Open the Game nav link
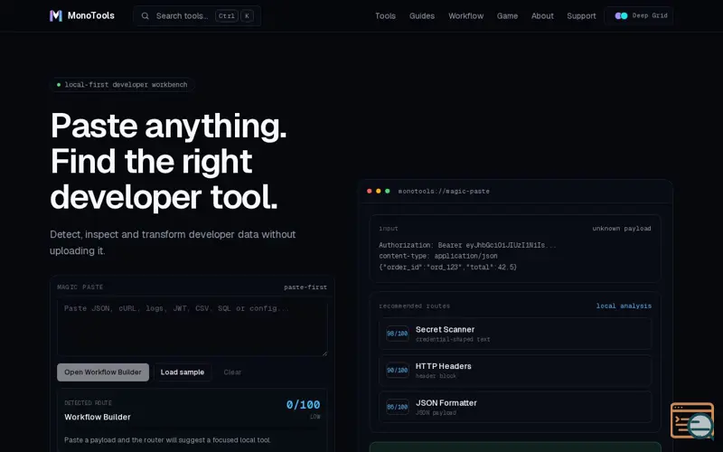The width and height of the screenshot is (723, 452). pyautogui.click(x=507, y=15)
